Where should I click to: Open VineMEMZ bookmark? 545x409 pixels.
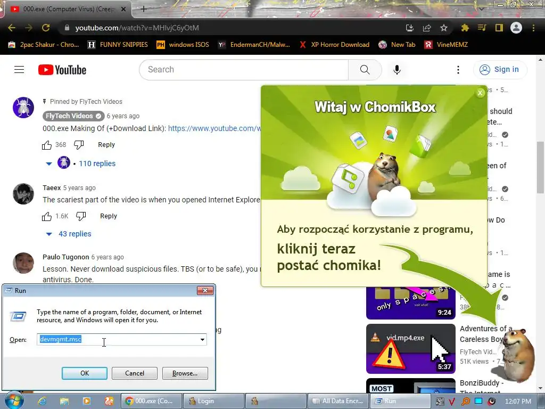447,45
